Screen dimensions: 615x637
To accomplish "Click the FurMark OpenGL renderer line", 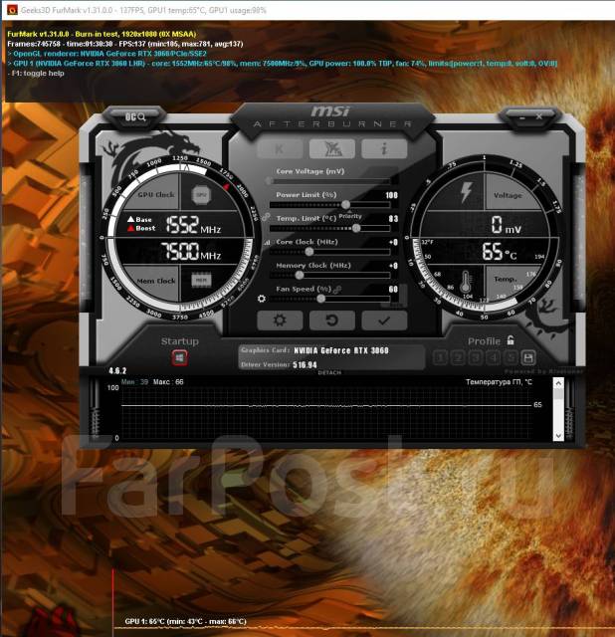I will pos(106,54).
